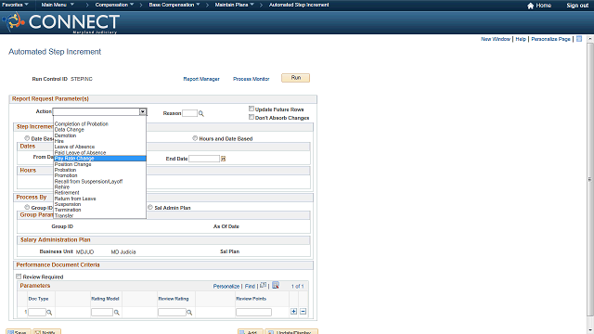Click the Rating Model text field

102,313
